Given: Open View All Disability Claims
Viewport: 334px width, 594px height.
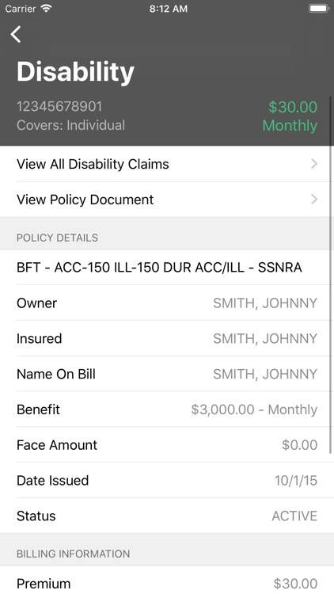Looking at the screenshot, I should click(167, 164).
